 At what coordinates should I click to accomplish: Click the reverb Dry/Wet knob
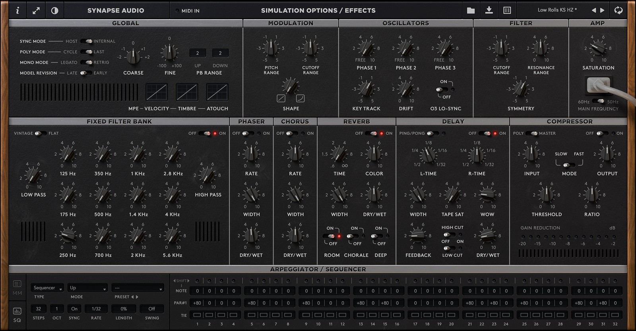click(x=374, y=195)
